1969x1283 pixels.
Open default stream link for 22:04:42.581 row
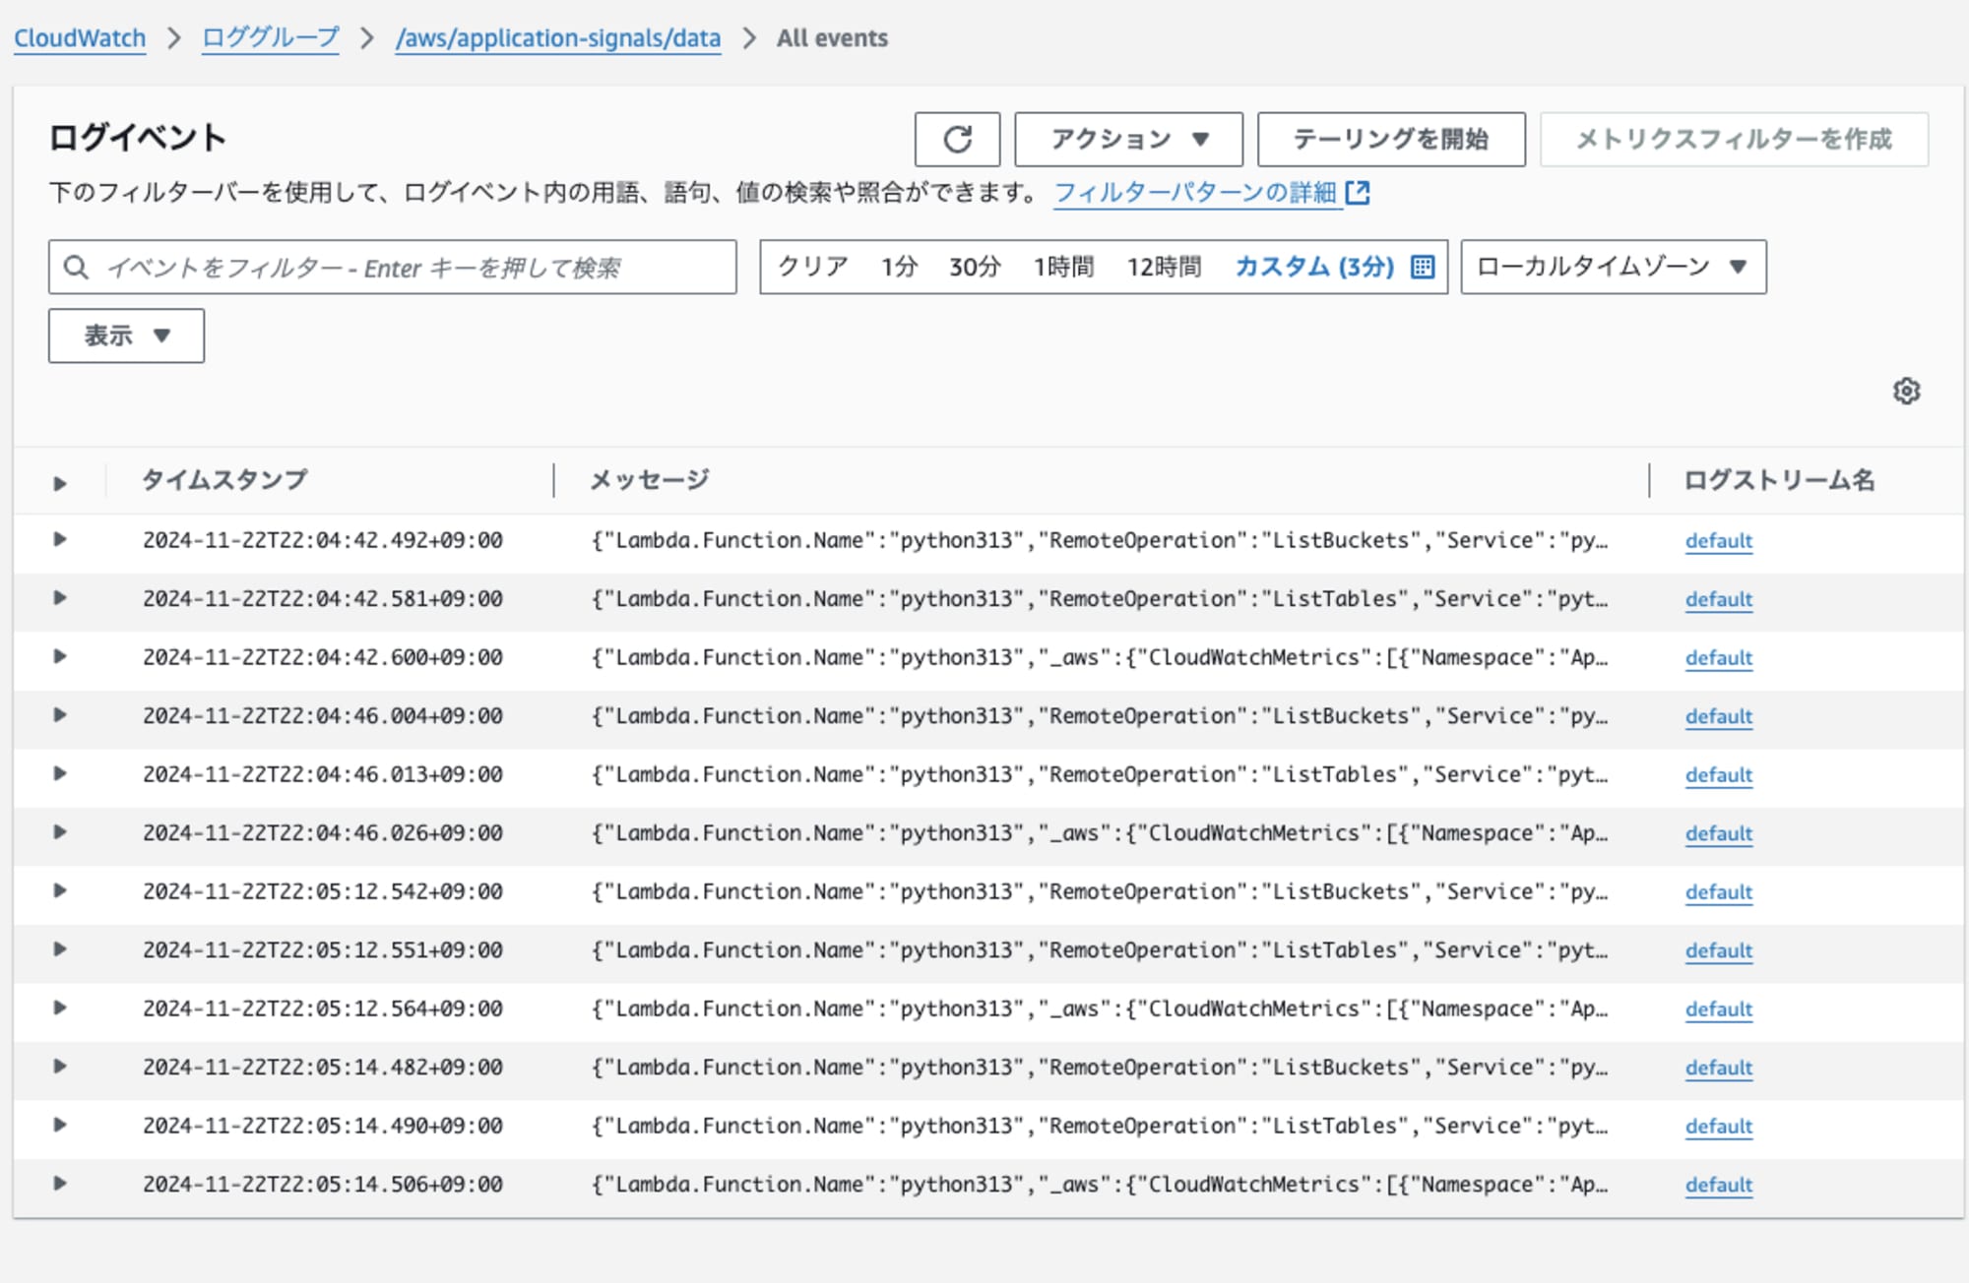tap(1719, 598)
